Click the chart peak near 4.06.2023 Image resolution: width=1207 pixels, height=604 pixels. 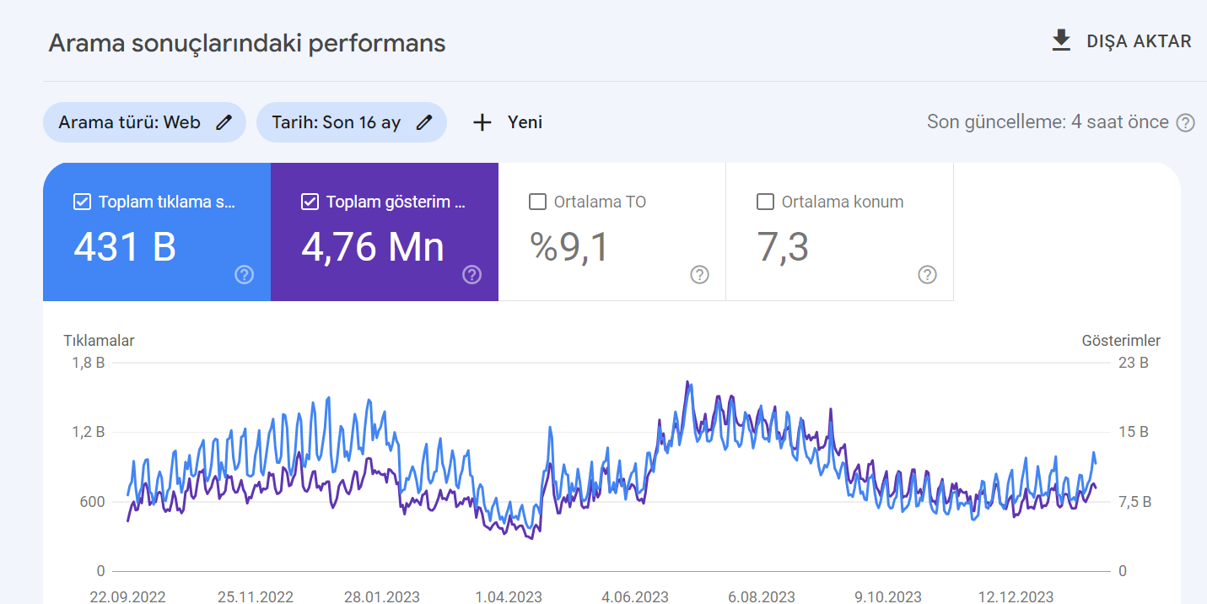pyautogui.click(x=687, y=382)
